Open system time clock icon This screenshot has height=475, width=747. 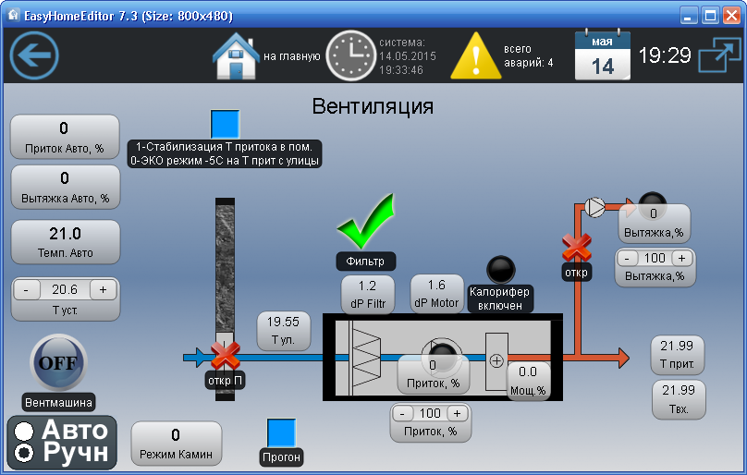click(x=350, y=56)
